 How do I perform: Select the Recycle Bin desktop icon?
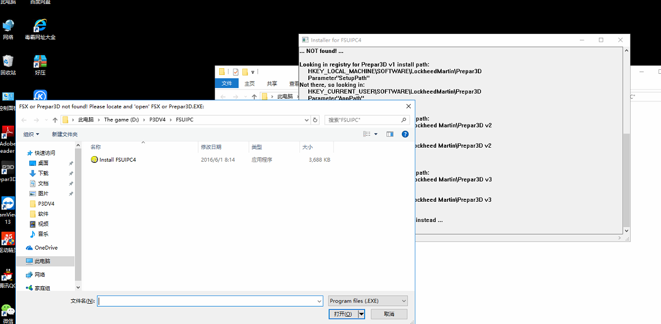point(8,64)
